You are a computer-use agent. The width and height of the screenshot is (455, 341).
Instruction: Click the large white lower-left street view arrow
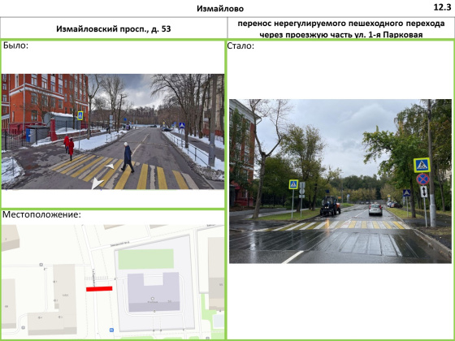coord(97,183)
